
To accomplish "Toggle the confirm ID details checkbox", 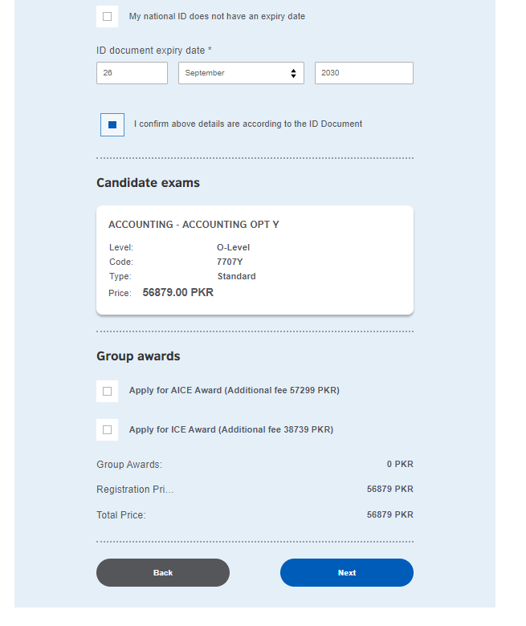I will click(x=112, y=124).
